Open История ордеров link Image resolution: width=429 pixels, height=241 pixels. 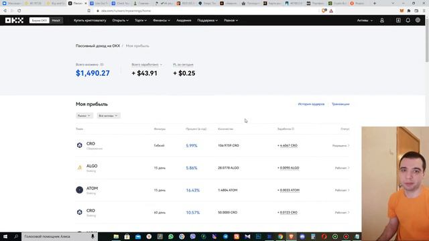(311, 104)
